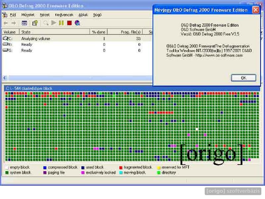This screenshot has height=199, width=265.
Task: Sort by the % done column header
Action: point(99,32)
